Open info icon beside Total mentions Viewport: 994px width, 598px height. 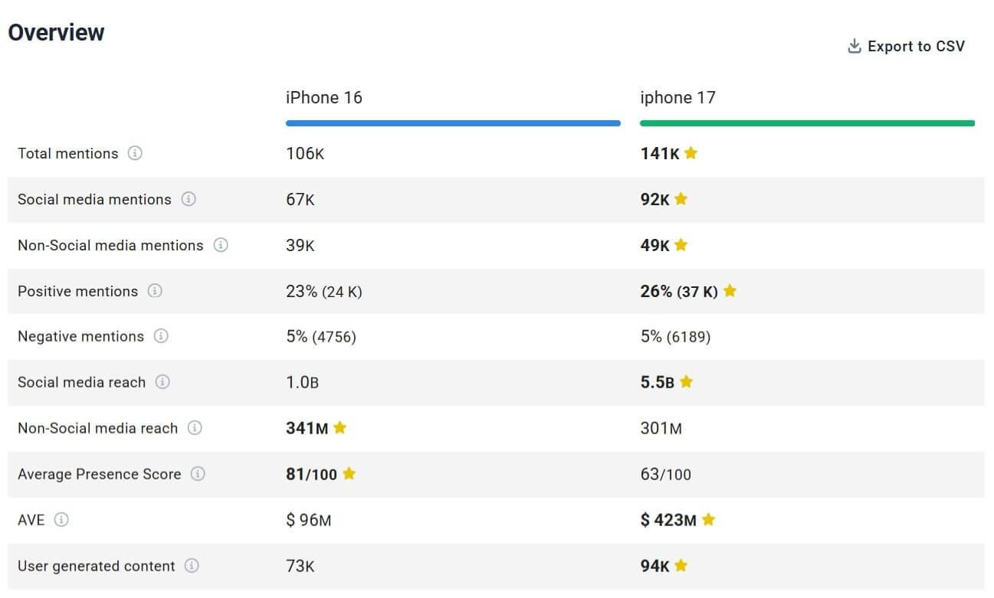[x=135, y=153]
